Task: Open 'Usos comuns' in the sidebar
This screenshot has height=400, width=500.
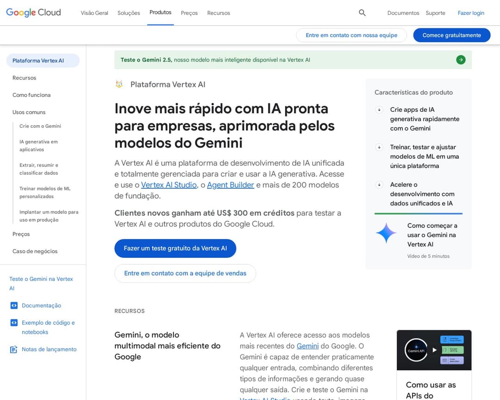Action: coord(29,112)
